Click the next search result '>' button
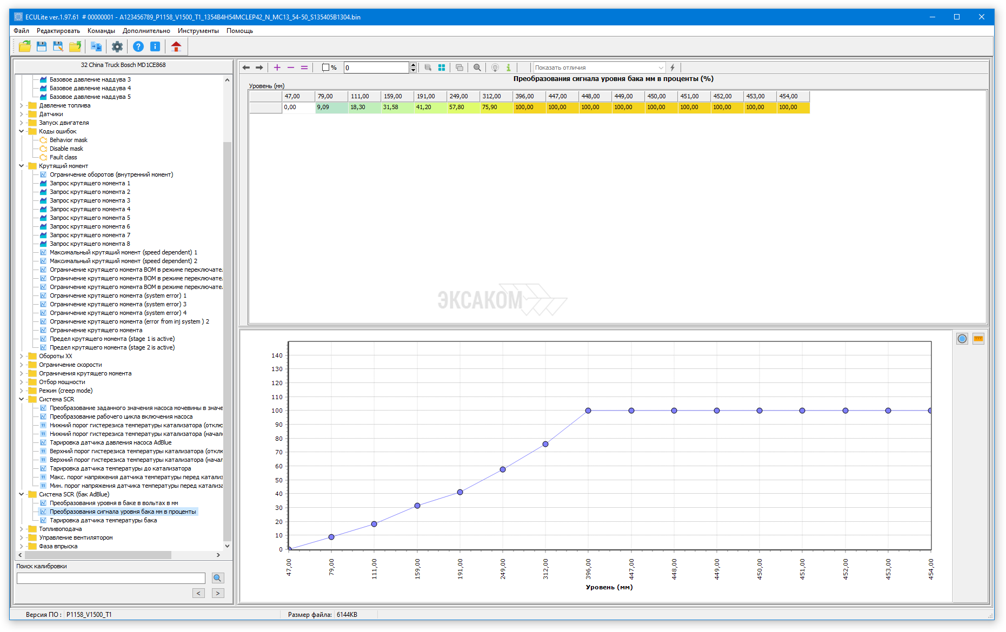 pyautogui.click(x=218, y=593)
